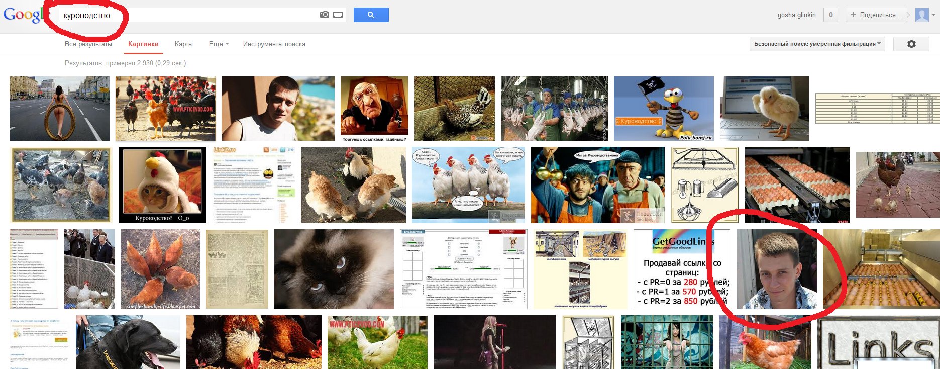
Task: Open the framed flock of gray chickens
Action: click(x=61, y=185)
